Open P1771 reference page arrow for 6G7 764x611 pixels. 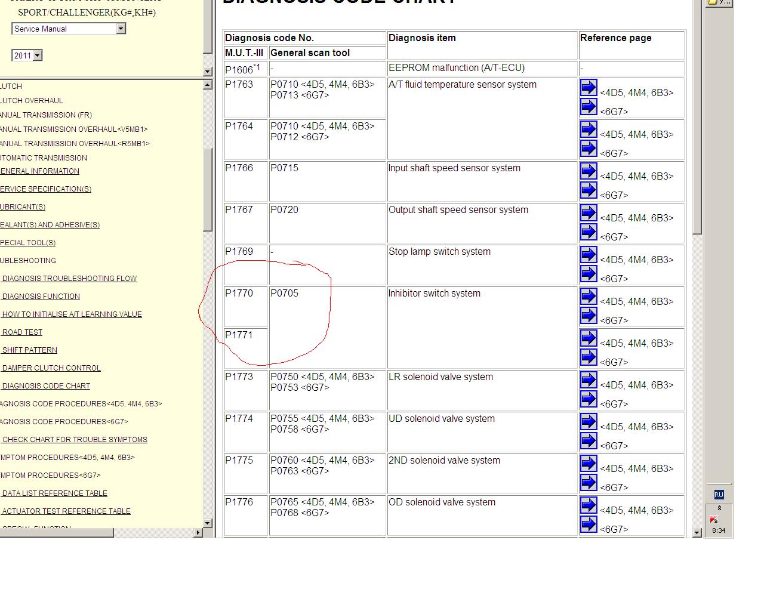point(589,357)
